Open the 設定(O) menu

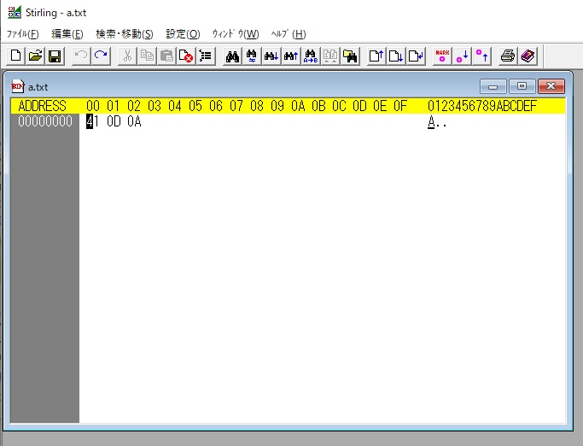(x=183, y=34)
